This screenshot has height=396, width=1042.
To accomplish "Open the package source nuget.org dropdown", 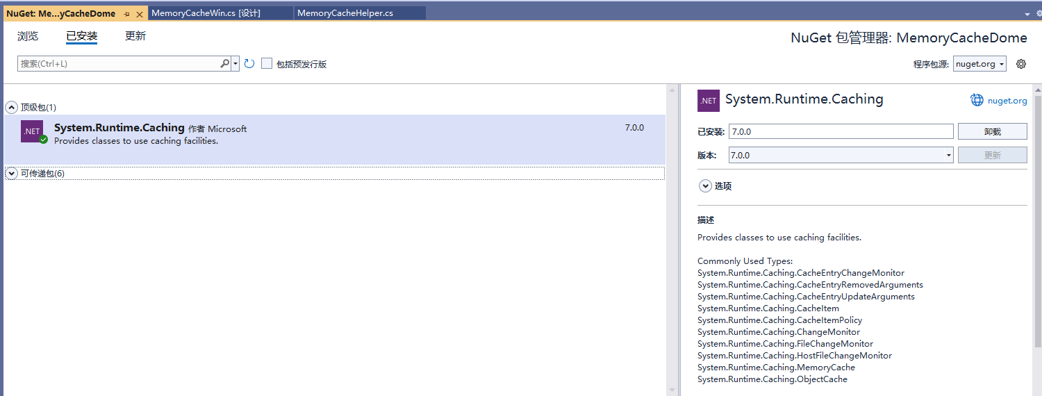I will 979,64.
